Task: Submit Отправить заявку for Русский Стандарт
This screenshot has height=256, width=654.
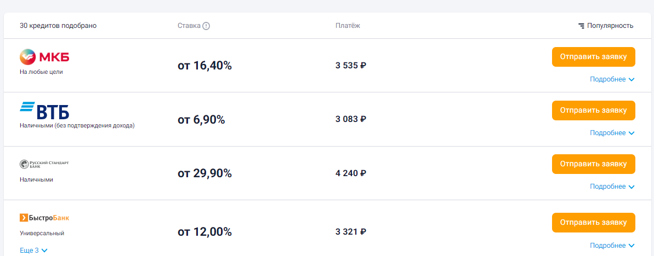Action: pos(594,164)
